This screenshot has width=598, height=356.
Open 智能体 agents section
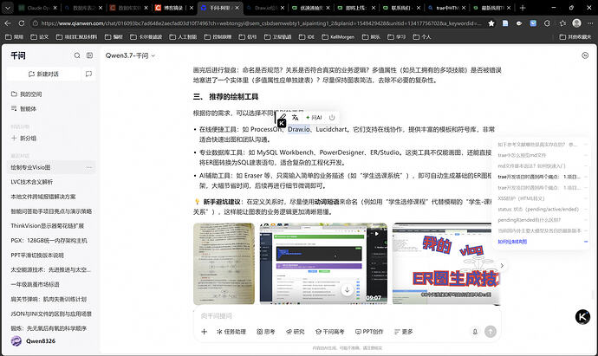click(x=23, y=108)
